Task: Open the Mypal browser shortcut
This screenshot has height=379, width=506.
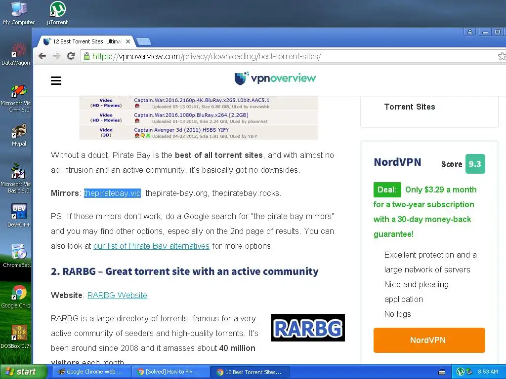Action: click(19, 135)
